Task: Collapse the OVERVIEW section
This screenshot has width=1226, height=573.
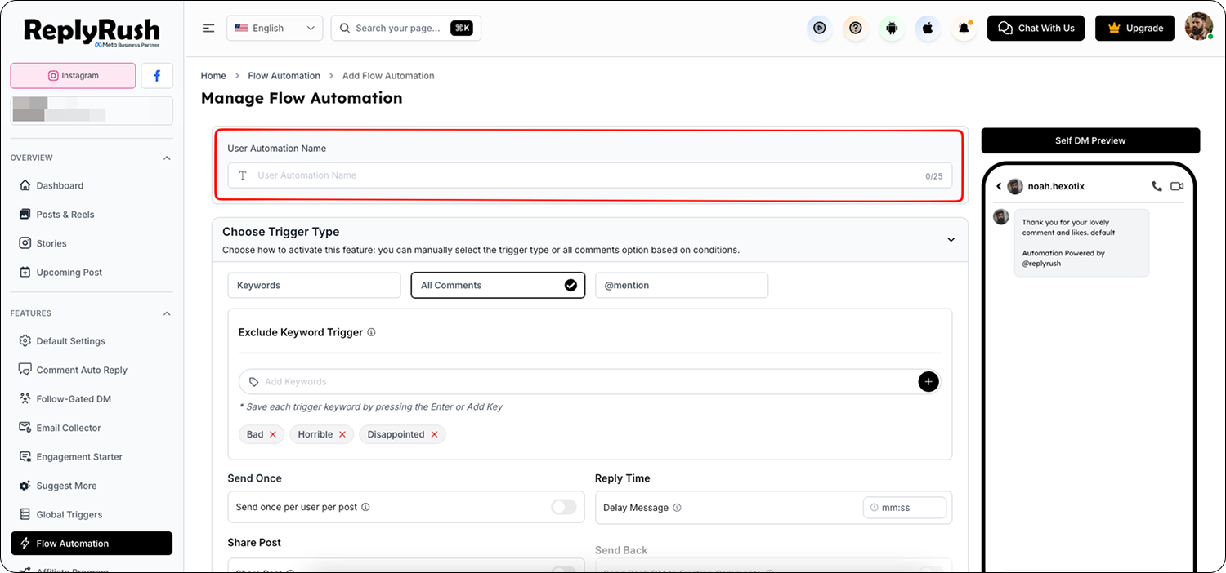Action: point(167,158)
